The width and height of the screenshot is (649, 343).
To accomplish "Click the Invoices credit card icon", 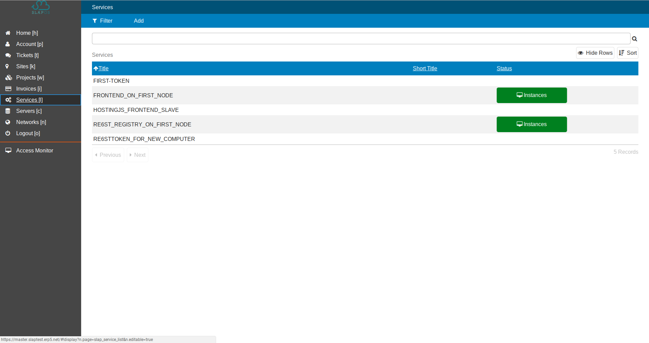I will 8,89.
